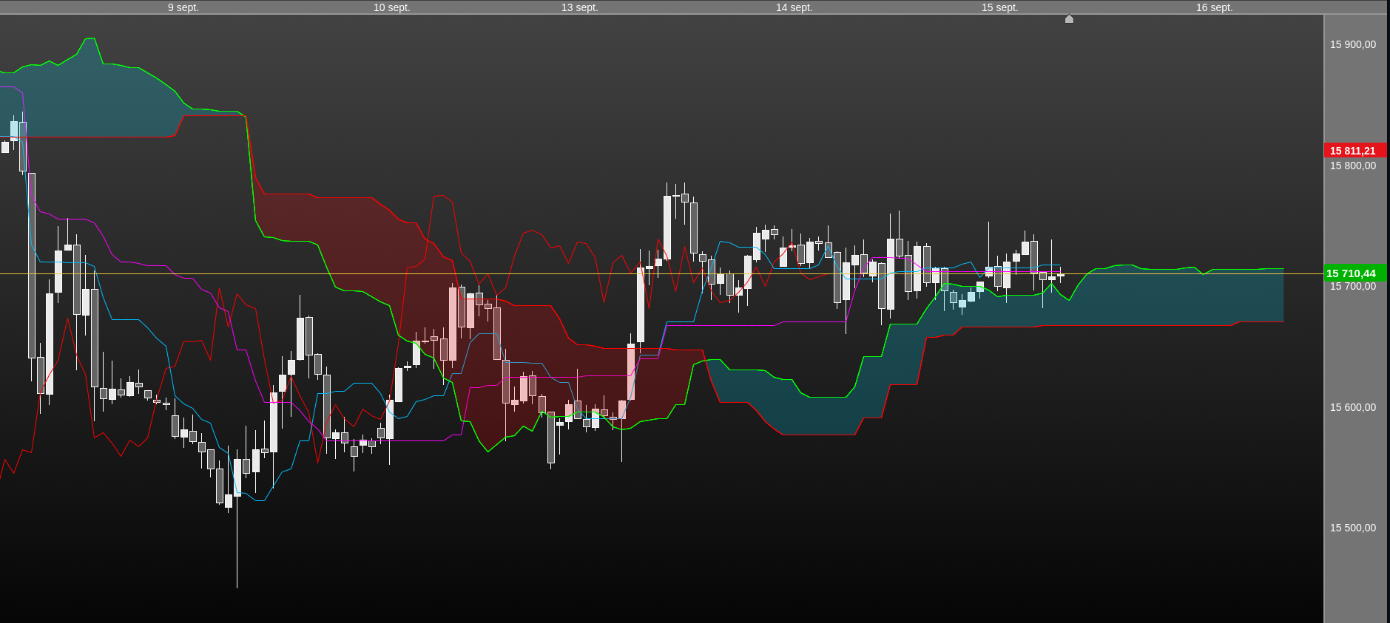Click the 10 sept. date label

tap(391, 7)
